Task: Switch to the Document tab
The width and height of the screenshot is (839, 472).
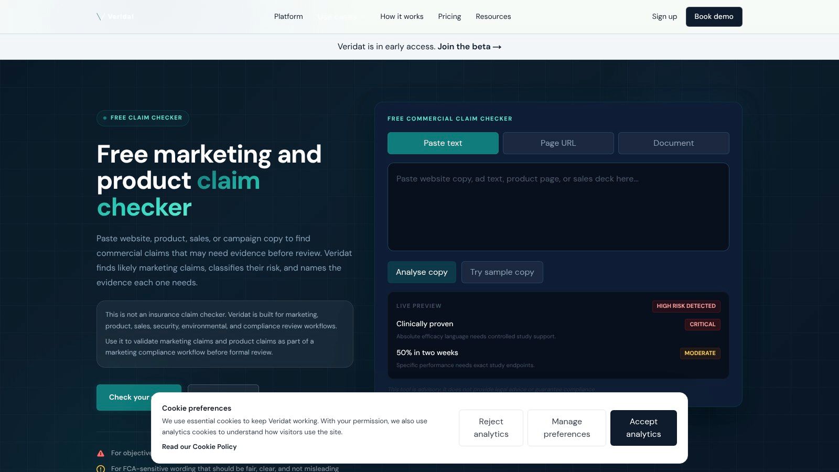Action: (x=674, y=143)
